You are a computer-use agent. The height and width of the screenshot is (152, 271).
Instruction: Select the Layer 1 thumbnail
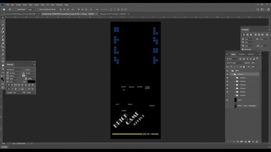235,100
